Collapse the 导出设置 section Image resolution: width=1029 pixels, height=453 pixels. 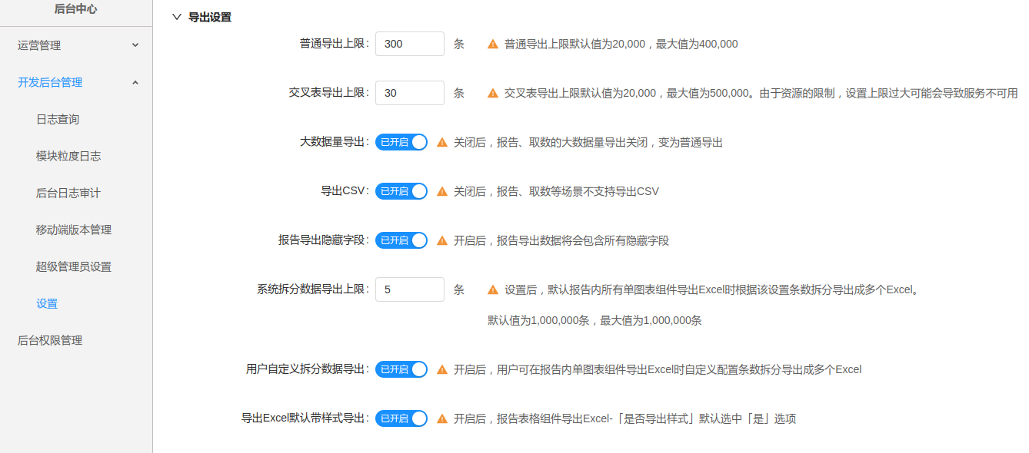[178, 17]
